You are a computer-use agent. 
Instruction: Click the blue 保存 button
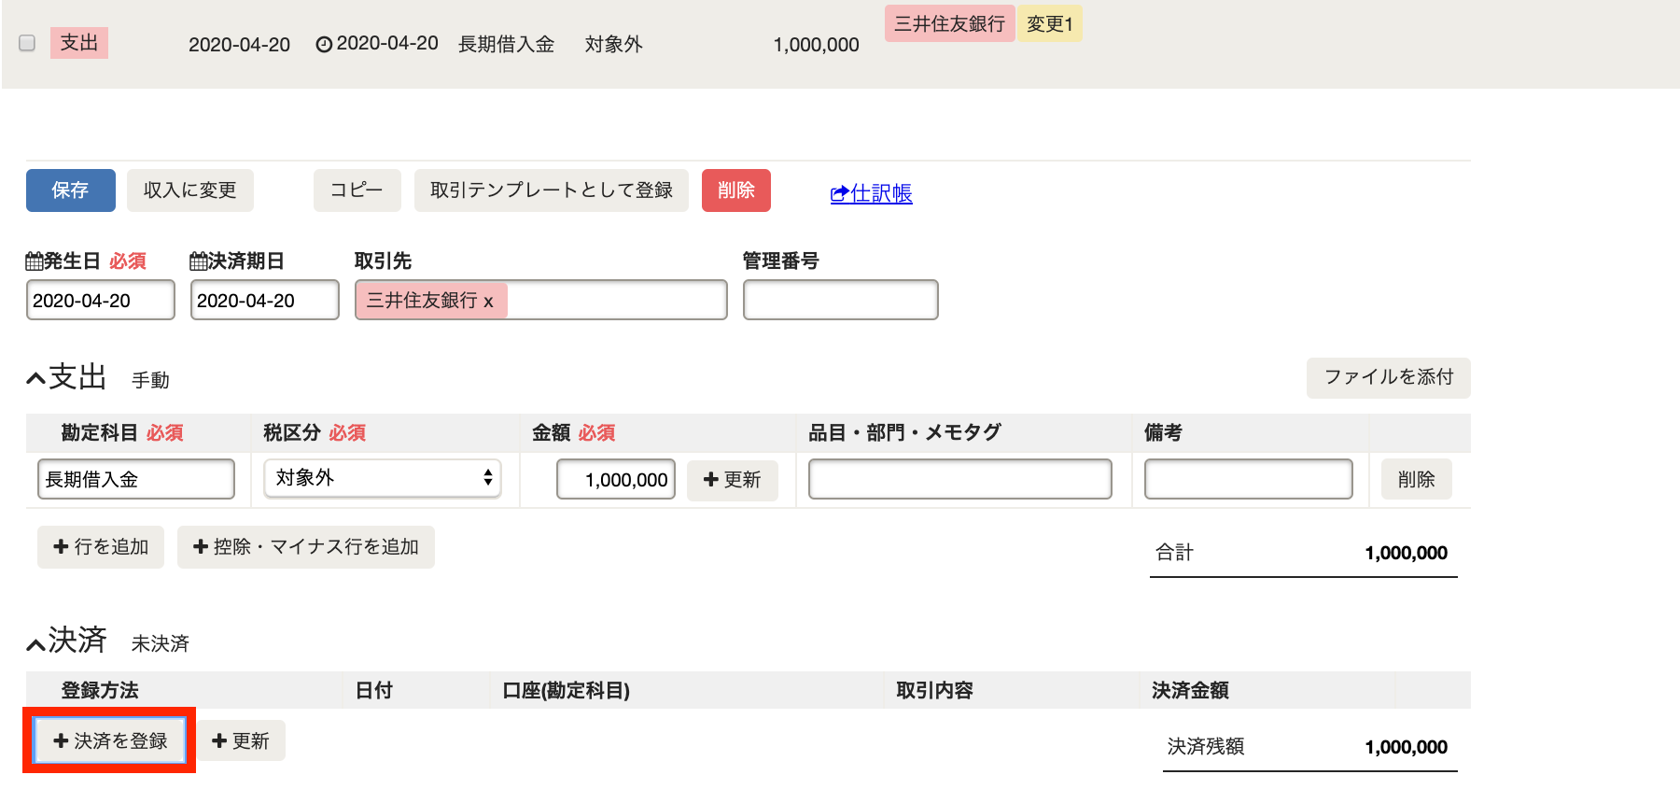point(71,190)
